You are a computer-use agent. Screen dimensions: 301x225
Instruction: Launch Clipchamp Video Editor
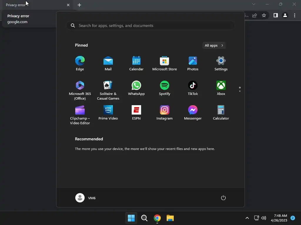(x=80, y=115)
